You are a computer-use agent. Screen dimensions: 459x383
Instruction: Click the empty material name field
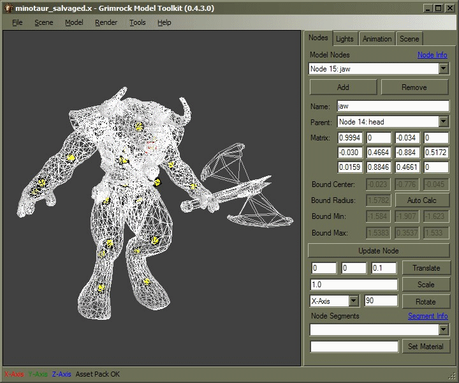(354, 347)
